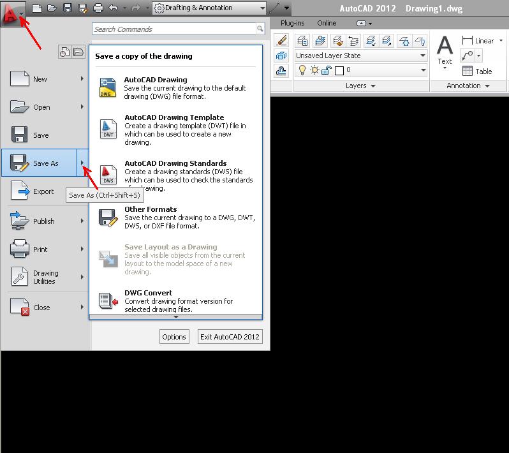Switch to the Plug-ins ribbon tab
509x453 pixels.
click(x=293, y=23)
